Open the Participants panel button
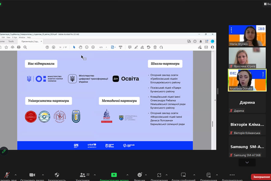The height and width of the screenshot is (181, 271). pos(82,175)
